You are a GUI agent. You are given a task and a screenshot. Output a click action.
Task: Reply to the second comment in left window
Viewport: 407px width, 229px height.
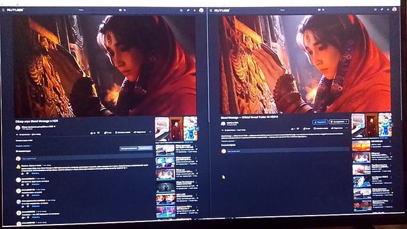click(36, 184)
